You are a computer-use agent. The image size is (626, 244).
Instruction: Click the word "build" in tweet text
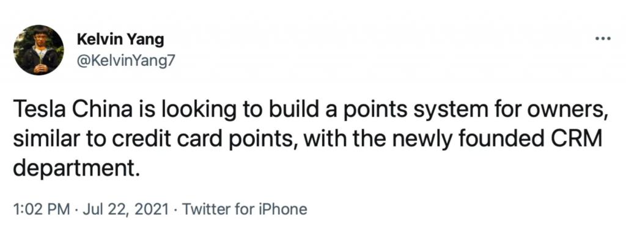point(294,110)
